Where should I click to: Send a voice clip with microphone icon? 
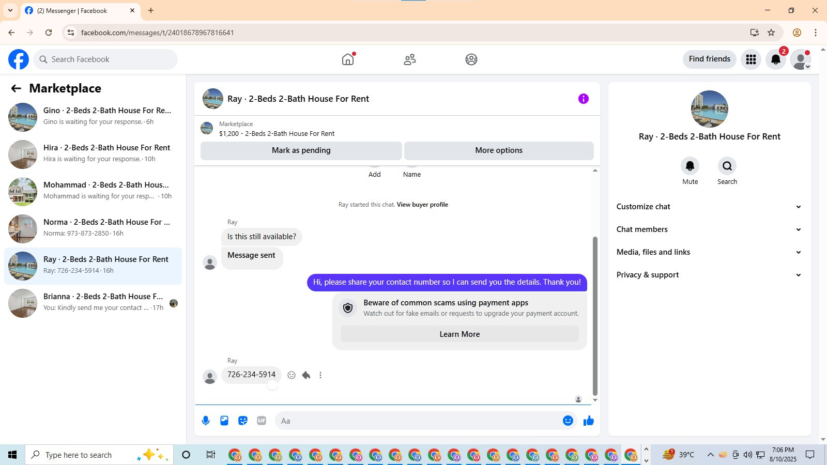206,421
